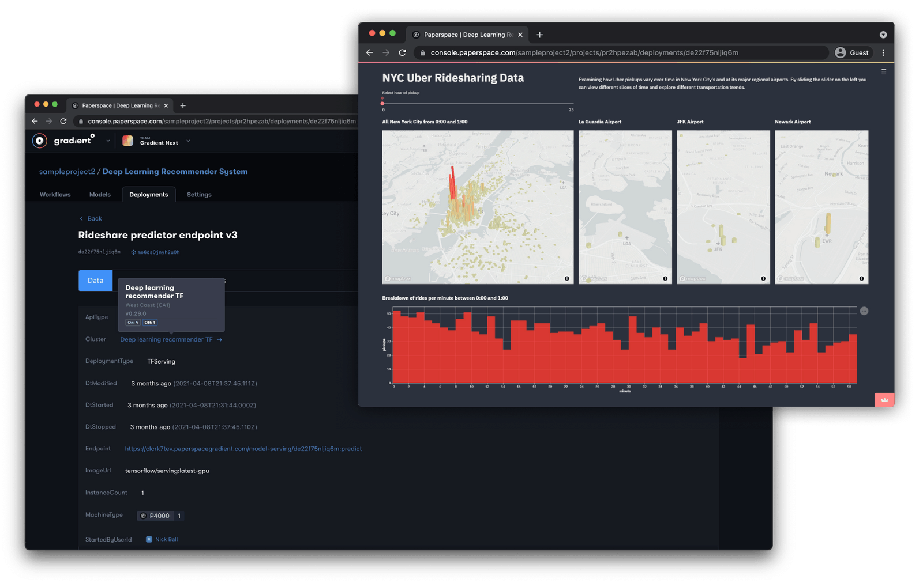Open the ellipsis options on the breakdown chart
Screen dimensions: 923x583
(x=864, y=311)
